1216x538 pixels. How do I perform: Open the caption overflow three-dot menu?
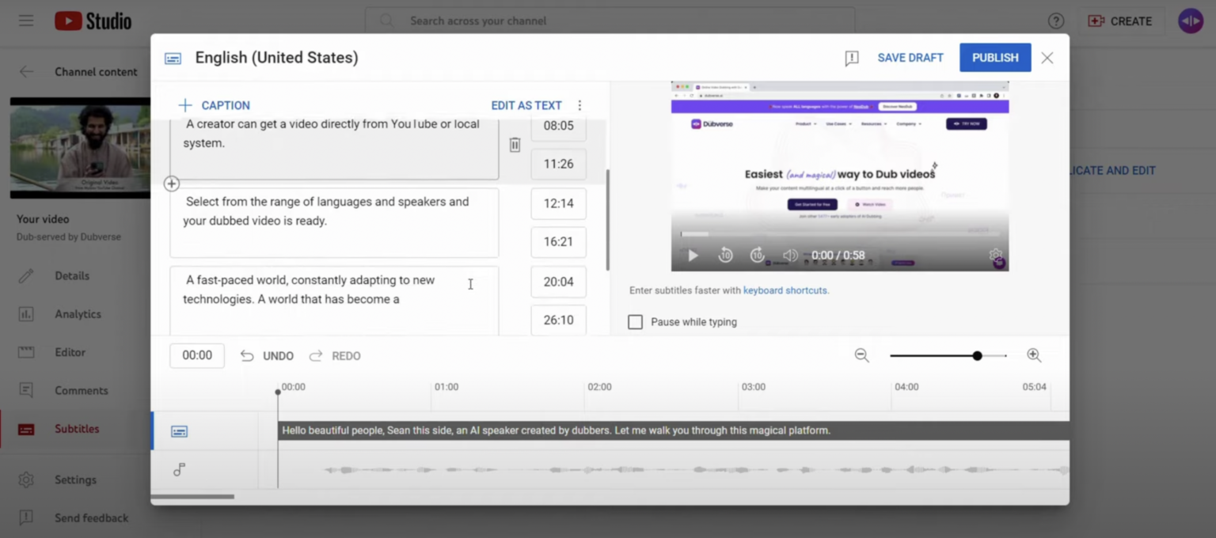point(579,104)
